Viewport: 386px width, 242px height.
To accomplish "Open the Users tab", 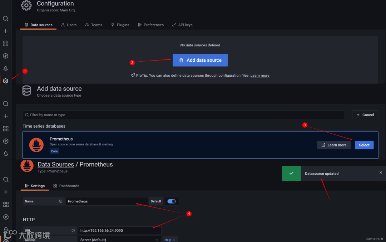I will [69, 25].
